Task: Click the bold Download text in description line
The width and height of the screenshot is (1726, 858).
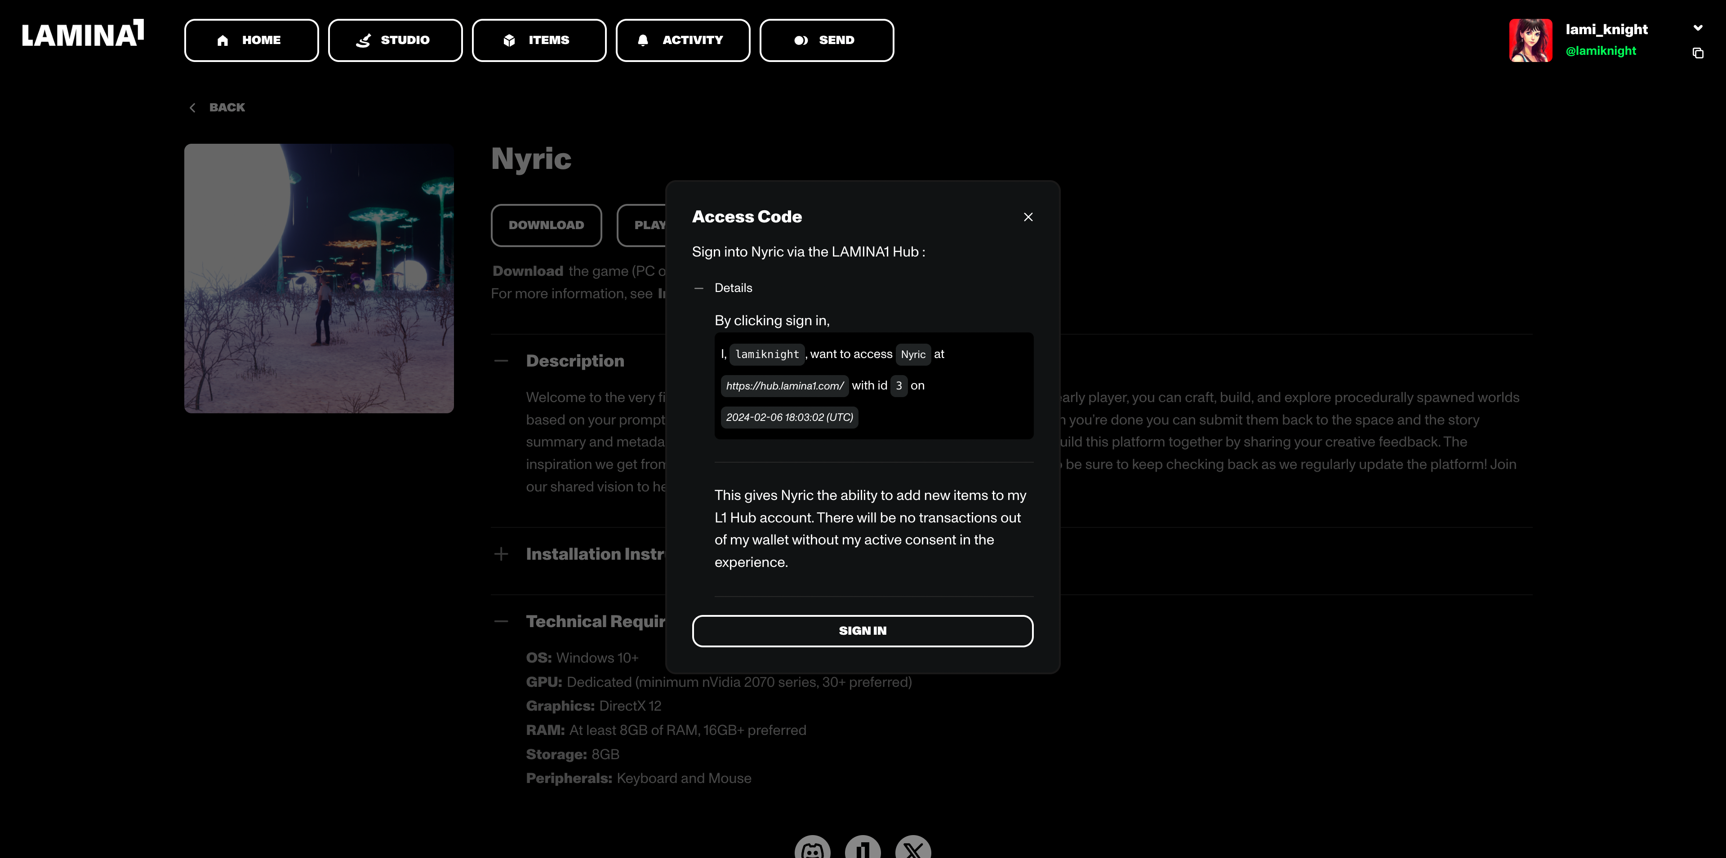Action: tap(528, 271)
